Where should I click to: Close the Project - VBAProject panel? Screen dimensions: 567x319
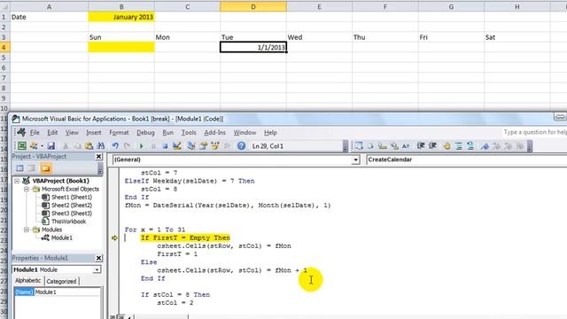(98, 156)
